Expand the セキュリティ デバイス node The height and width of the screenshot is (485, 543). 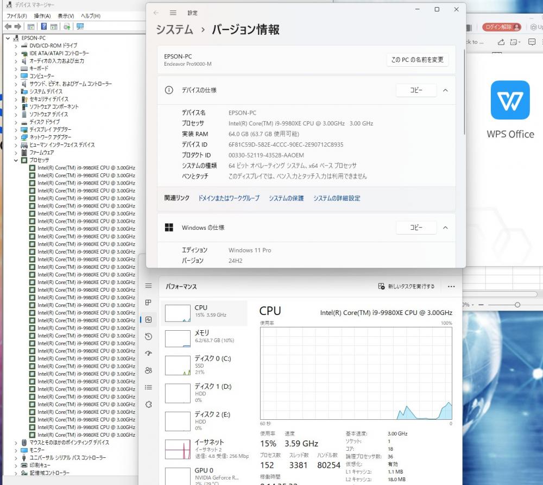(x=16, y=99)
